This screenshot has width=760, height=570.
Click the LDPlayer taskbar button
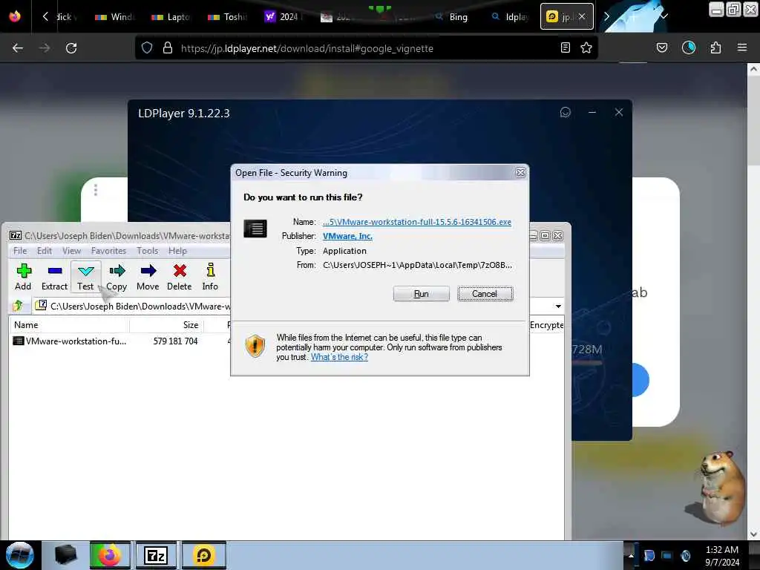point(203,555)
